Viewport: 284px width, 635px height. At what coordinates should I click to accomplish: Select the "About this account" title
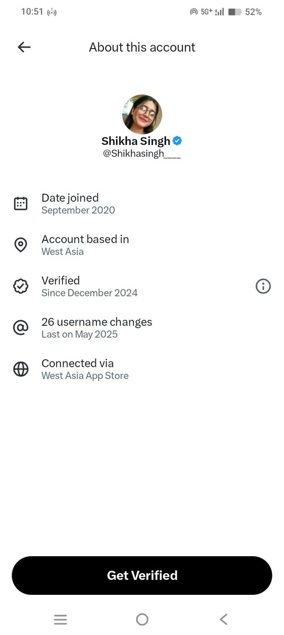(142, 47)
